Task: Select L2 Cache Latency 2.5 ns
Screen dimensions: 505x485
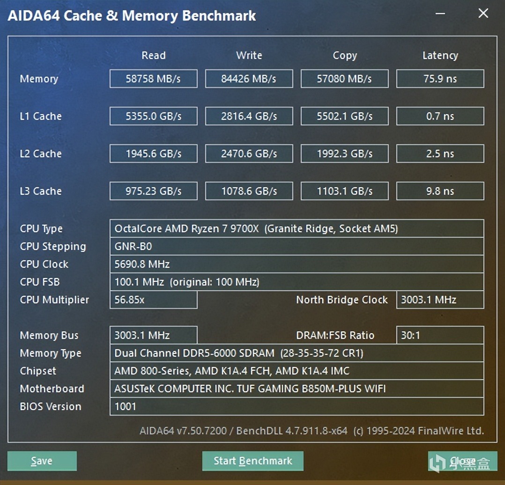Action: [440, 154]
